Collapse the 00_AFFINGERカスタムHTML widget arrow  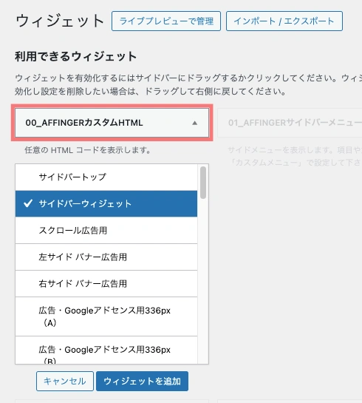click(194, 123)
